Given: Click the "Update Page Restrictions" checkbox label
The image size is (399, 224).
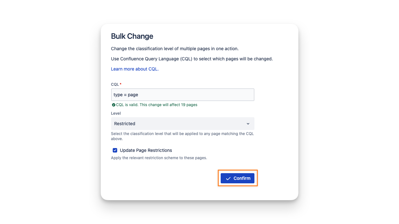Looking at the screenshot, I should point(146,150).
